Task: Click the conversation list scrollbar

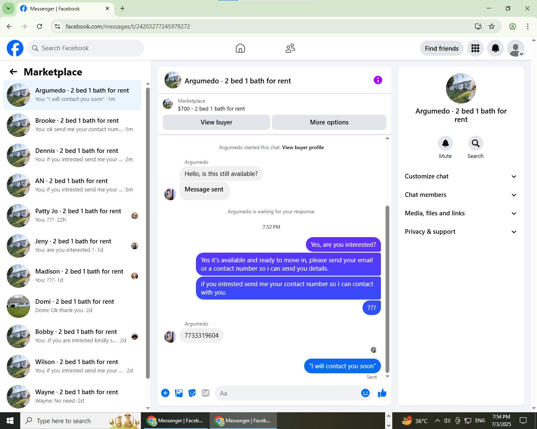Action: click(x=148, y=233)
